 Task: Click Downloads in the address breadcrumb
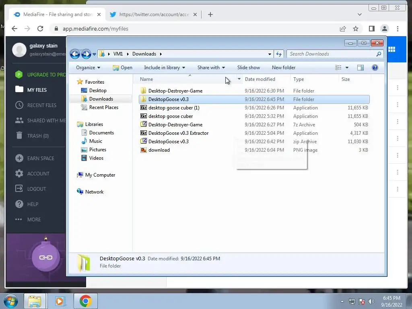tap(144, 54)
